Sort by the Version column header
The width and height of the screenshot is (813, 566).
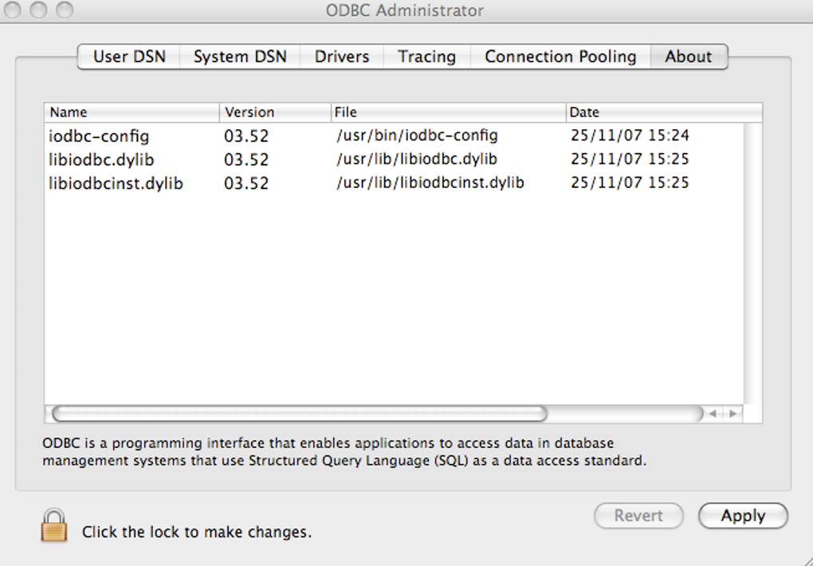point(274,112)
